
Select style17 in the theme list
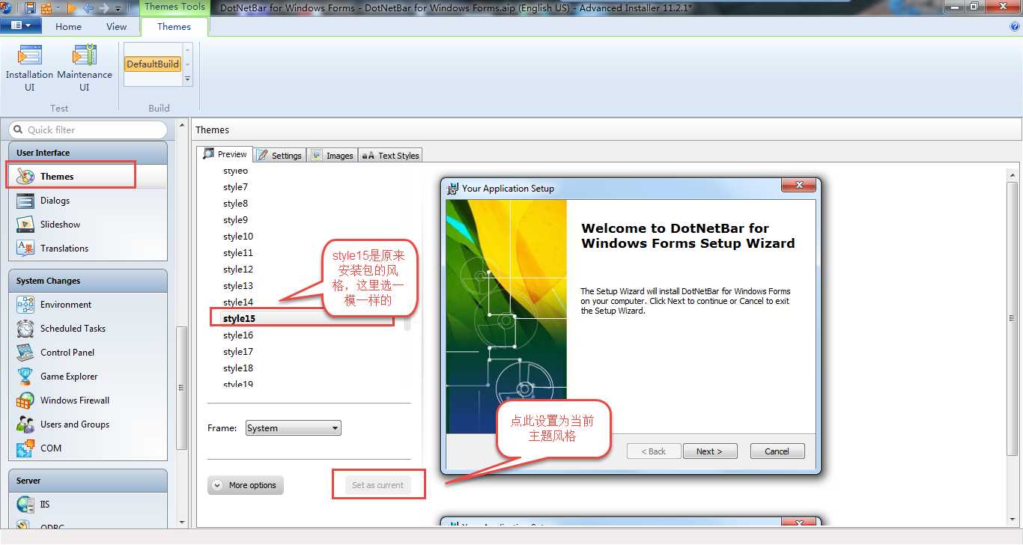click(x=238, y=352)
